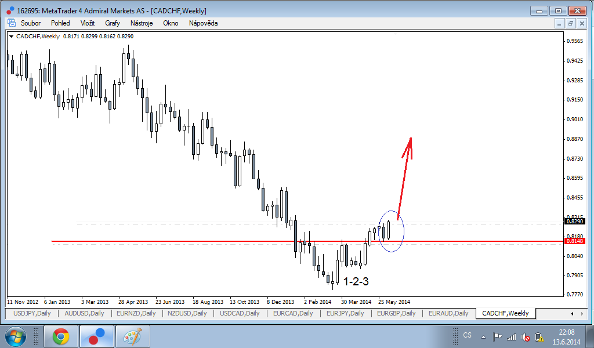Click the CS language indicator

pyautogui.click(x=468, y=335)
